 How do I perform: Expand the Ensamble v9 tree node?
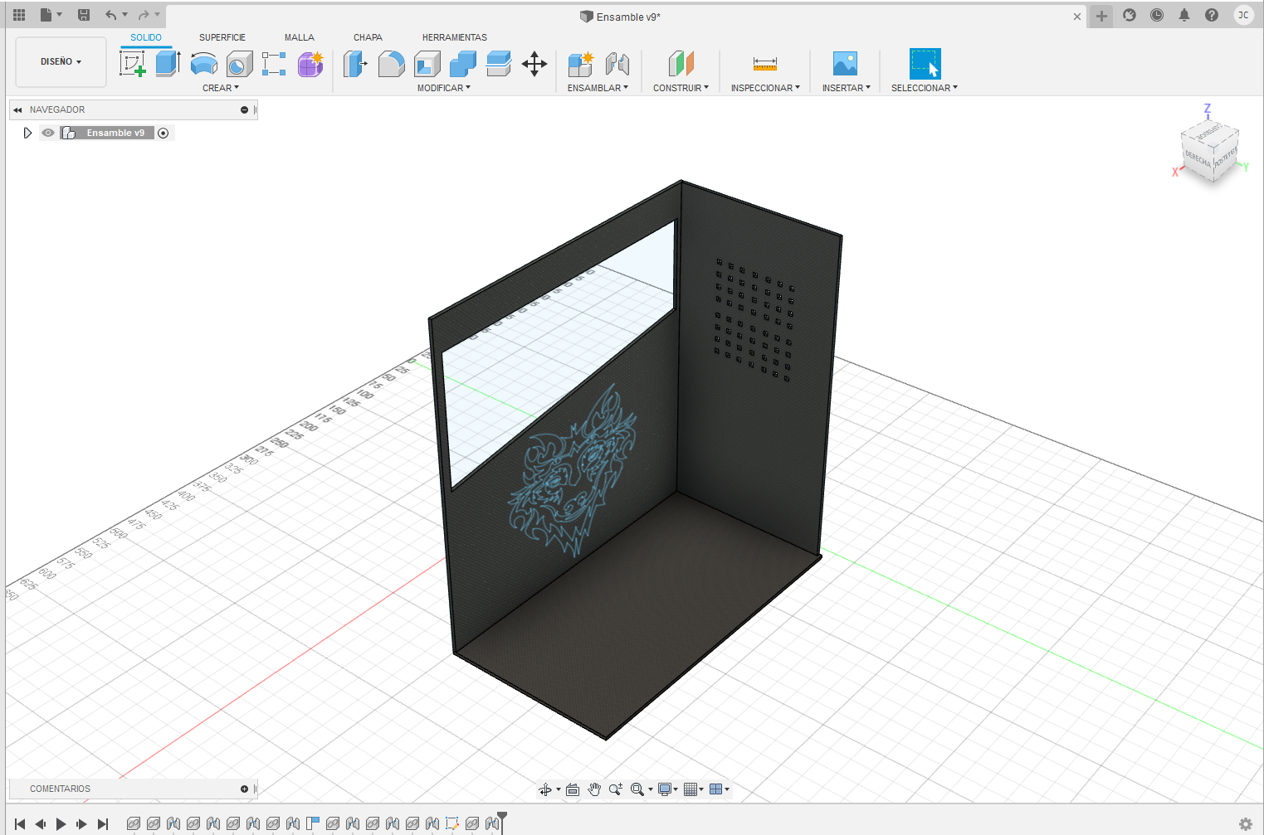click(27, 133)
